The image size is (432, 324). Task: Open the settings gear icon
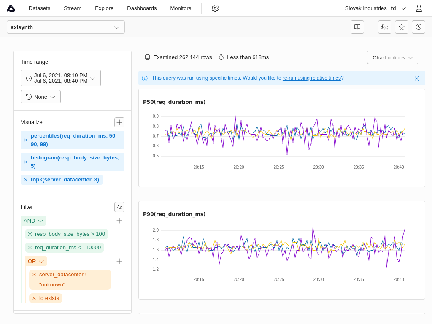(x=215, y=8)
